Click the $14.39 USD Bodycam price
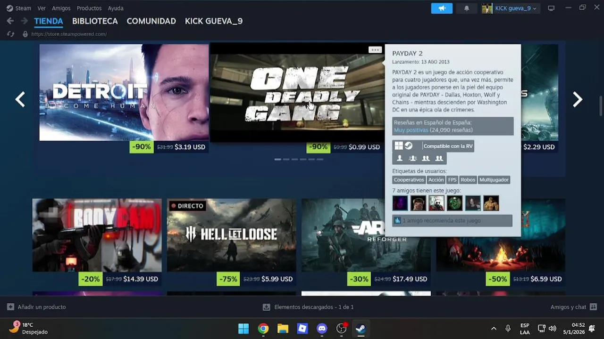The height and width of the screenshot is (339, 604). point(141,279)
